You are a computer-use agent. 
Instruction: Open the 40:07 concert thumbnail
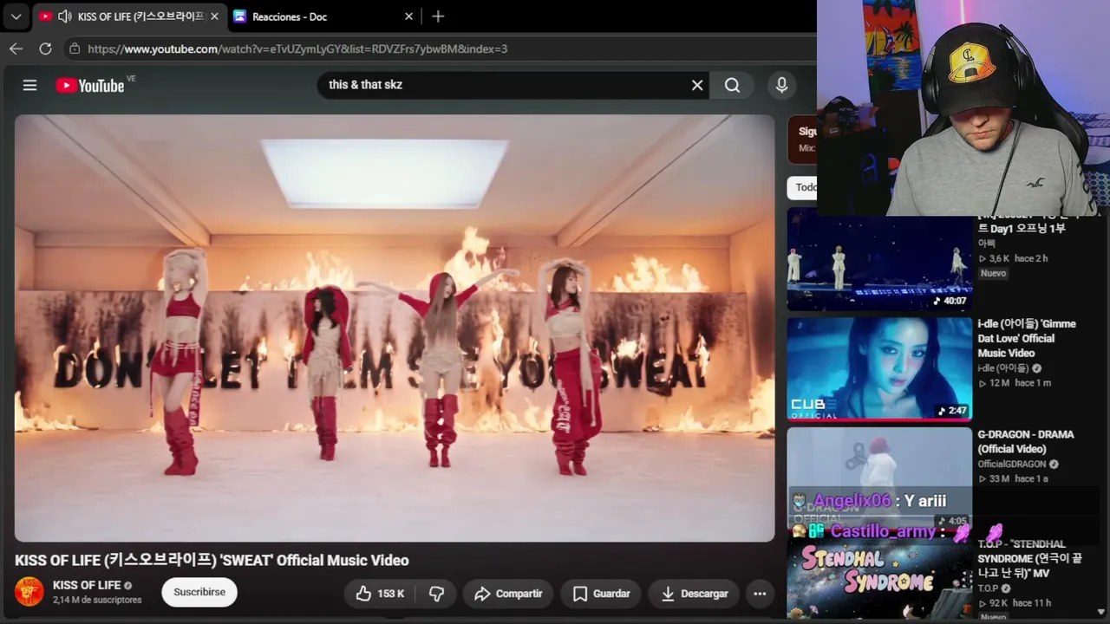point(879,259)
